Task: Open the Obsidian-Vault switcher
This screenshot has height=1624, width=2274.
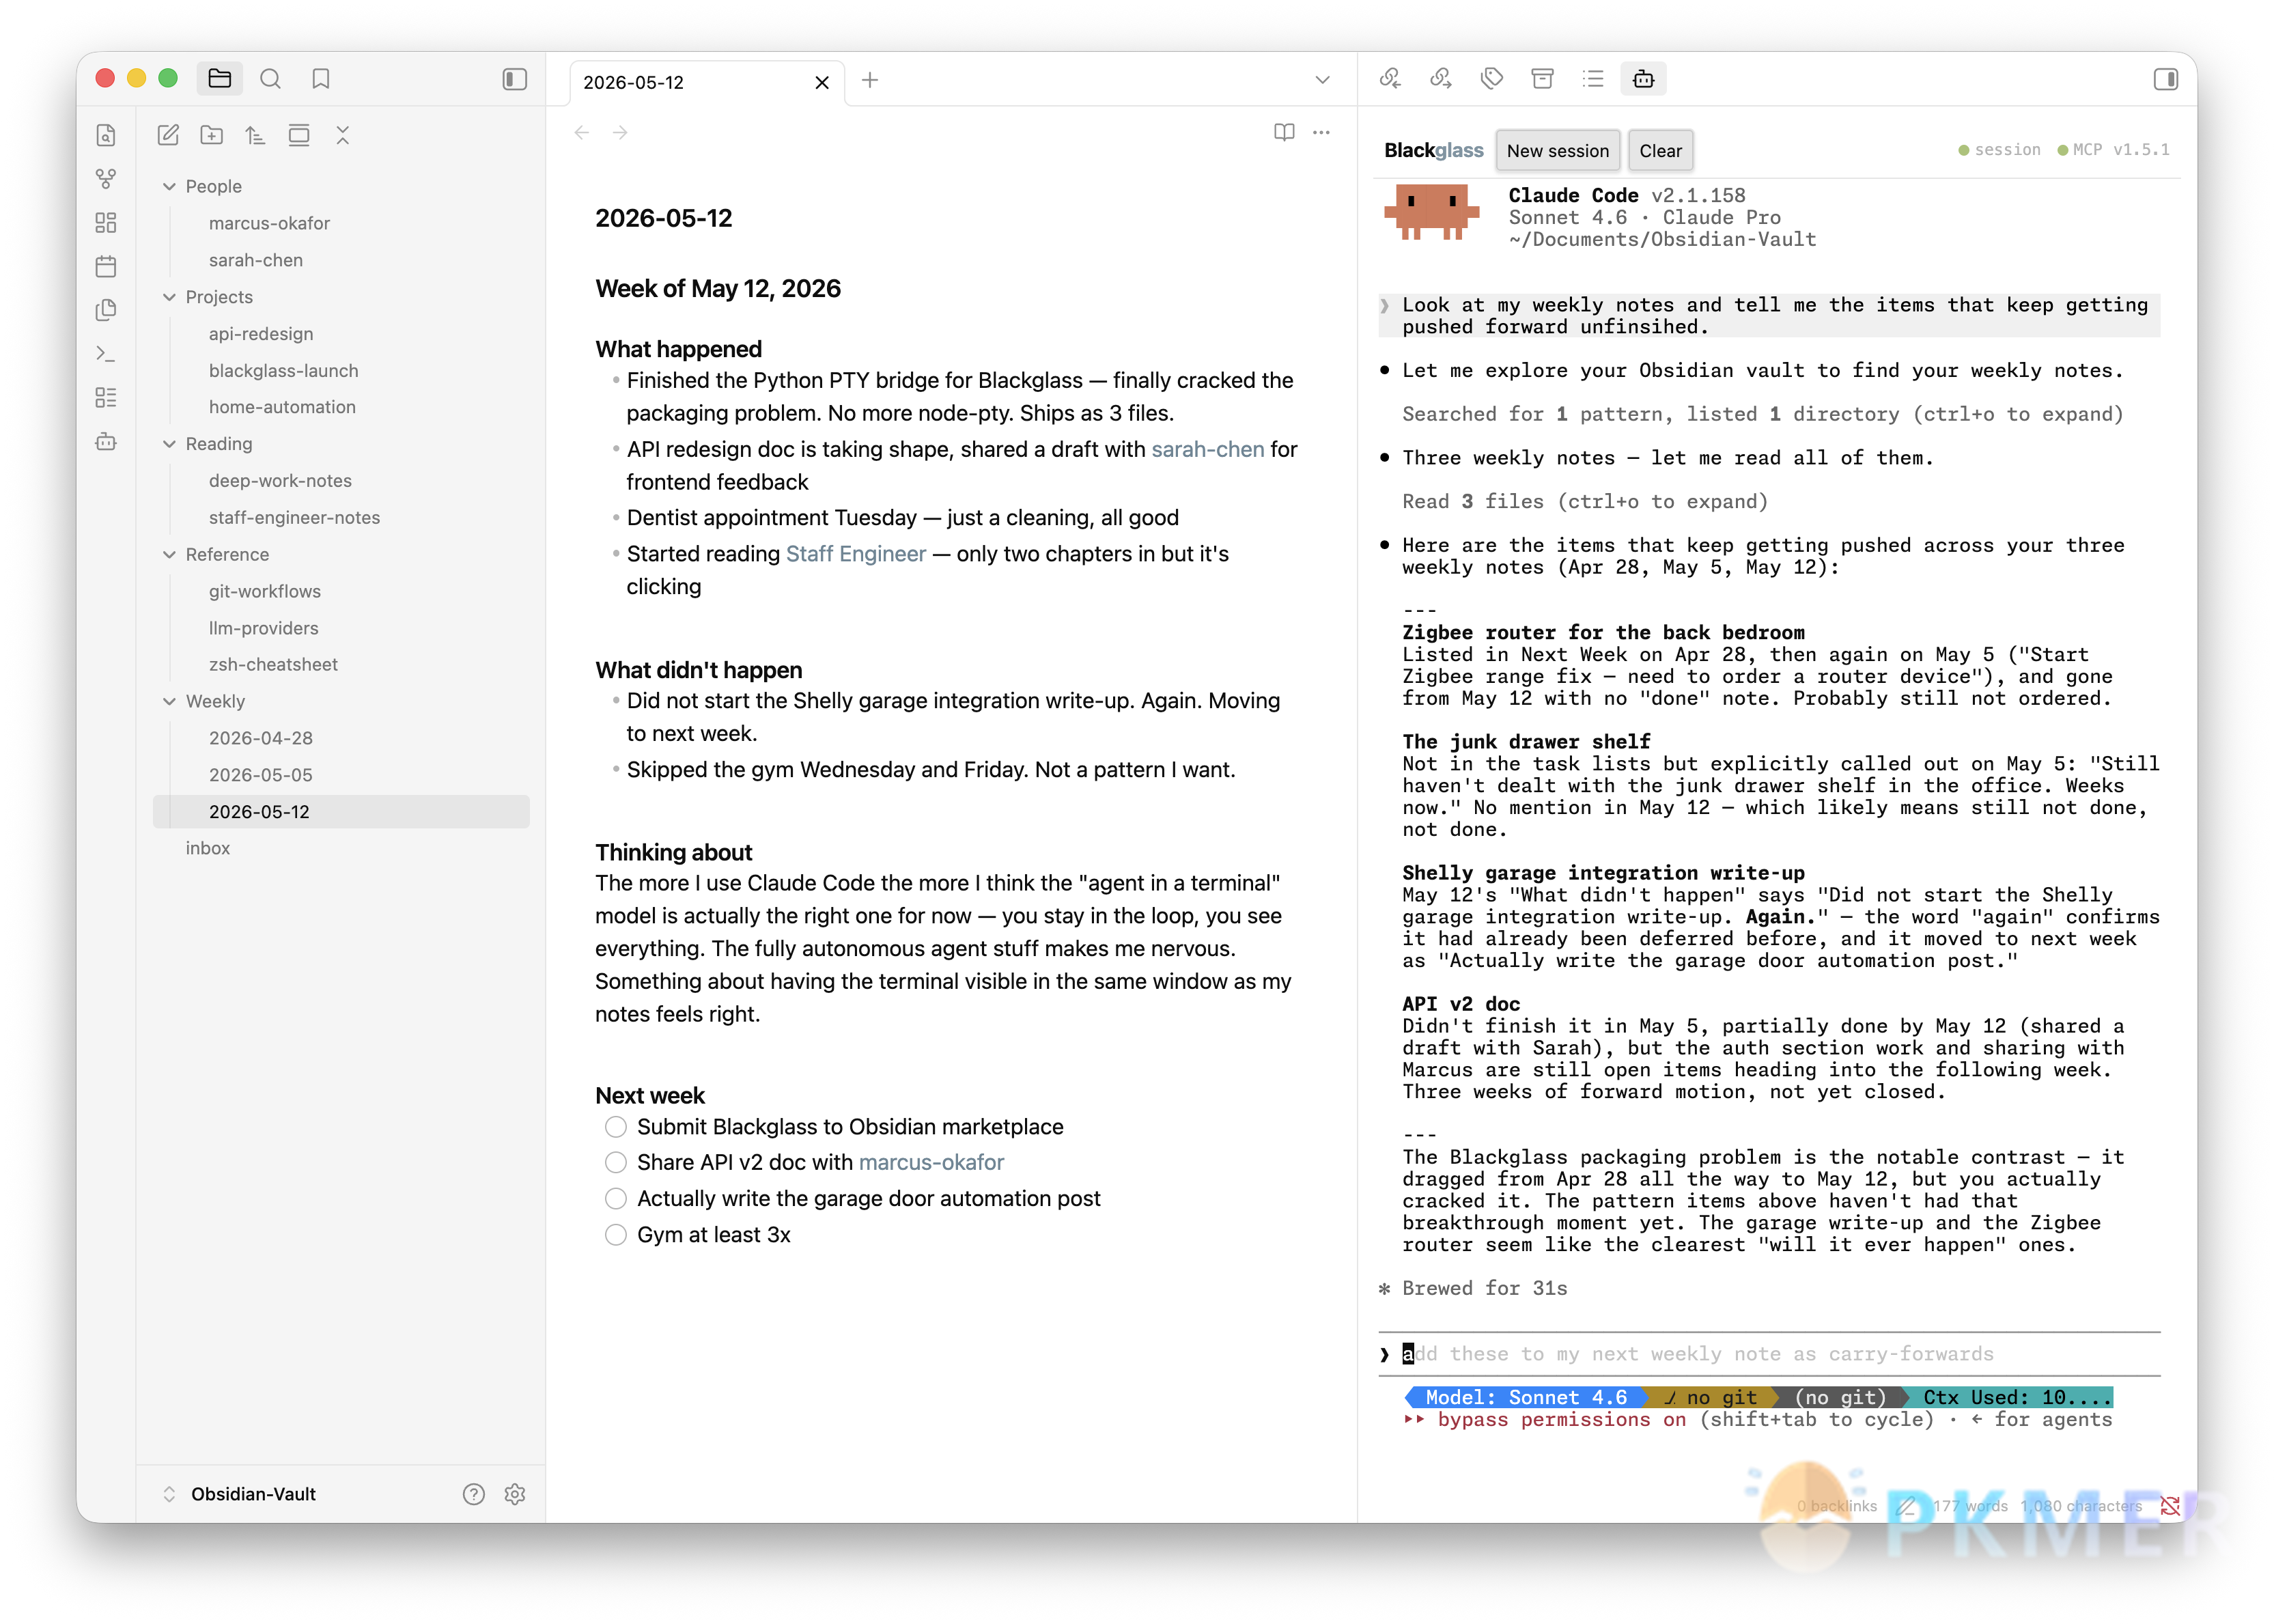Action: [x=239, y=1495]
